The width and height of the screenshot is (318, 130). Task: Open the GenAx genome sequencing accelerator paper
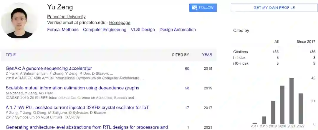coord(49,69)
